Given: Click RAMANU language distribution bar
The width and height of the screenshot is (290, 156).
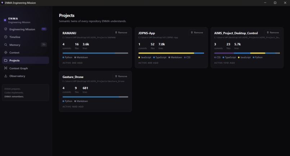Looking at the screenshot, I should click(x=95, y=53).
